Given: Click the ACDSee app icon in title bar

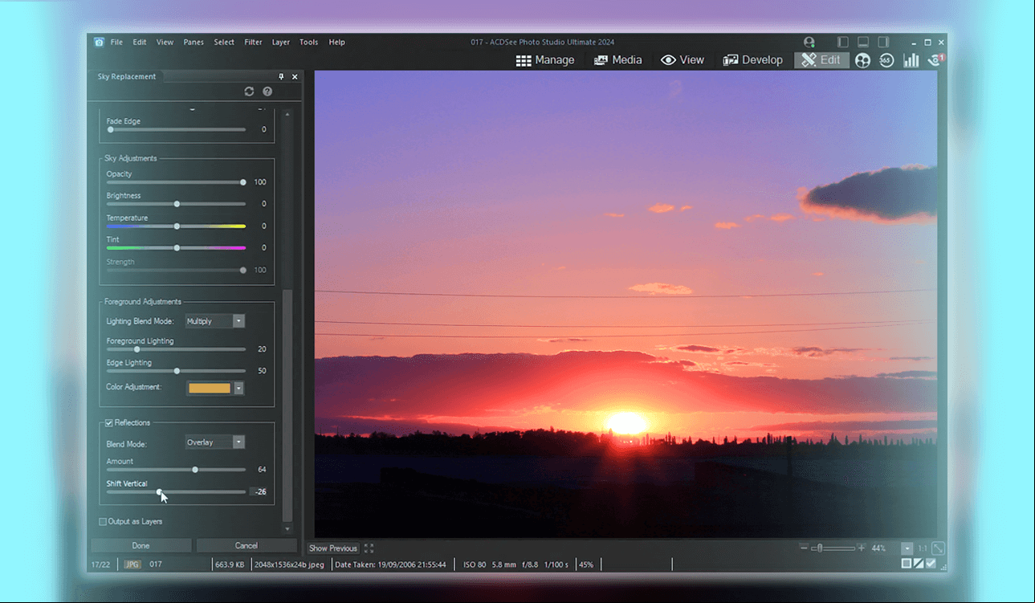Looking at the screenshot, I should pos(99,43).
